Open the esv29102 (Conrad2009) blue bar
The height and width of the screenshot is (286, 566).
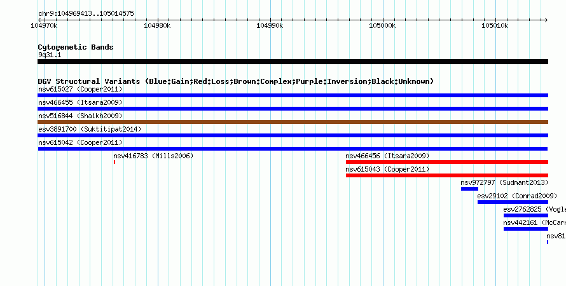click(x=513, y=202)
